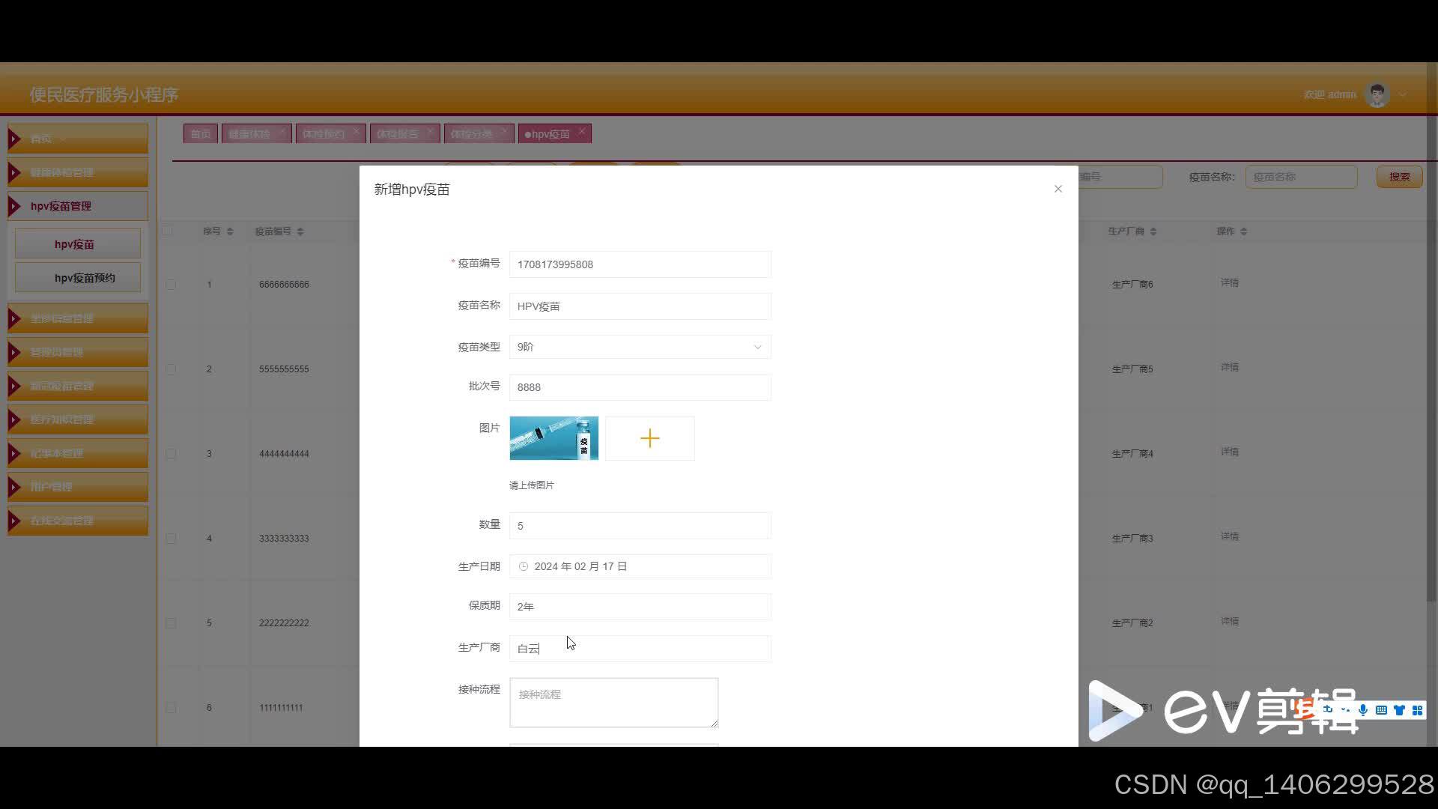This screenshot has width=1438, height=809.
Task: Switch to the 首页 tab
Action: pyautogui.click(x=200, y=134)
